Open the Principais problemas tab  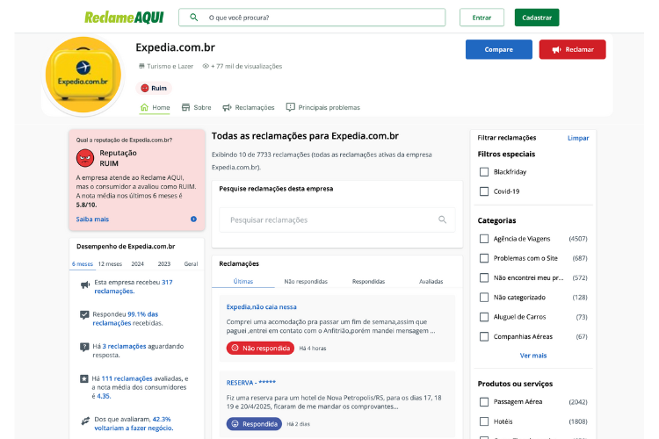pos(322,107)
